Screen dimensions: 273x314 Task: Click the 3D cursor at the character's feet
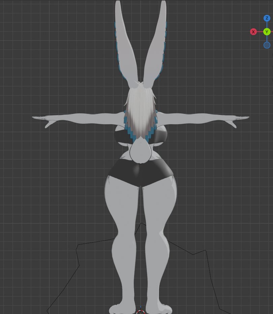pyautogui.click(x=141, y=311)
